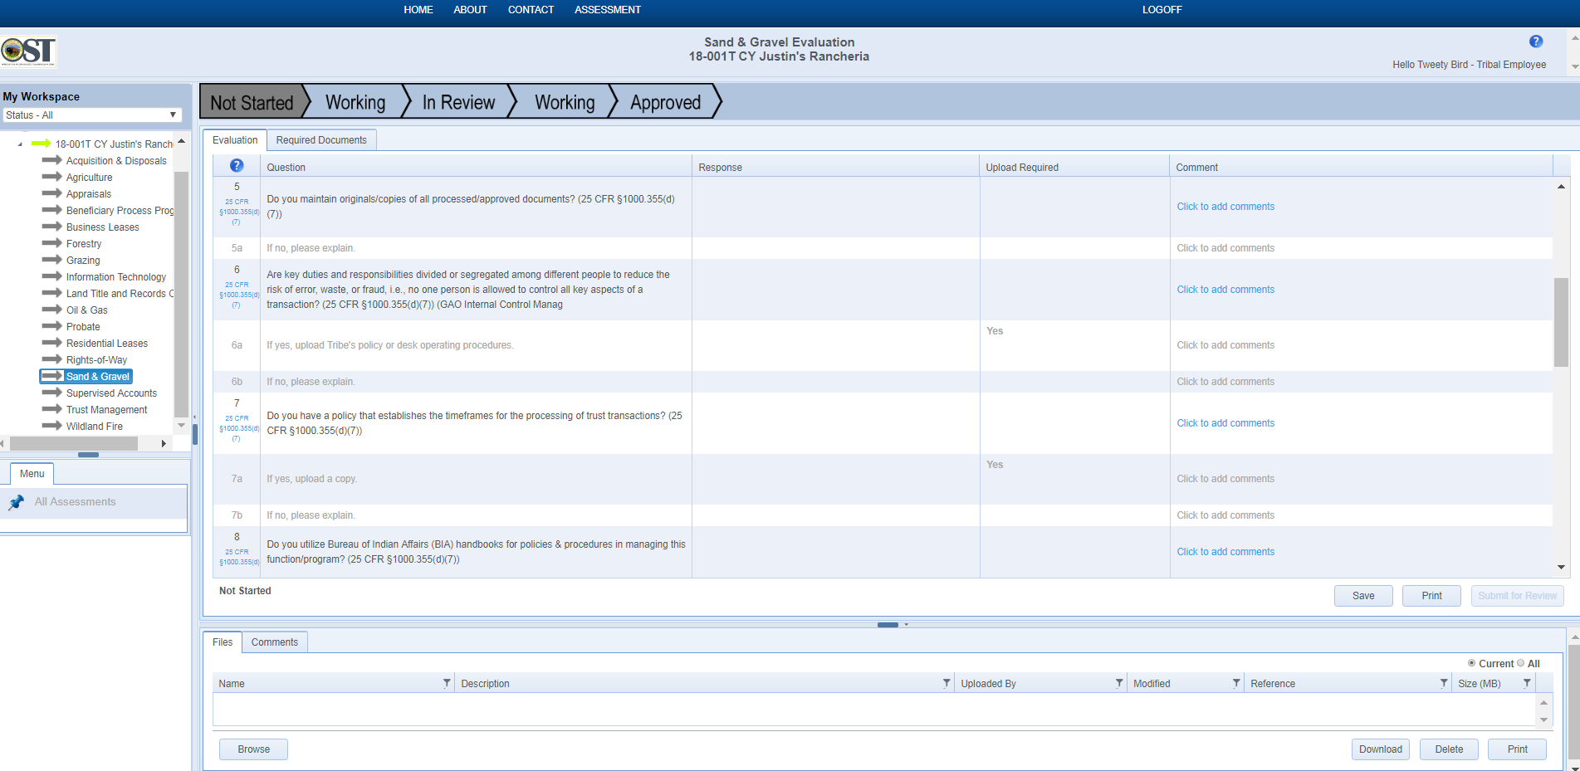Go to the HOME menu item
Screen dimensions: 1580x771
tap(418, 10)
